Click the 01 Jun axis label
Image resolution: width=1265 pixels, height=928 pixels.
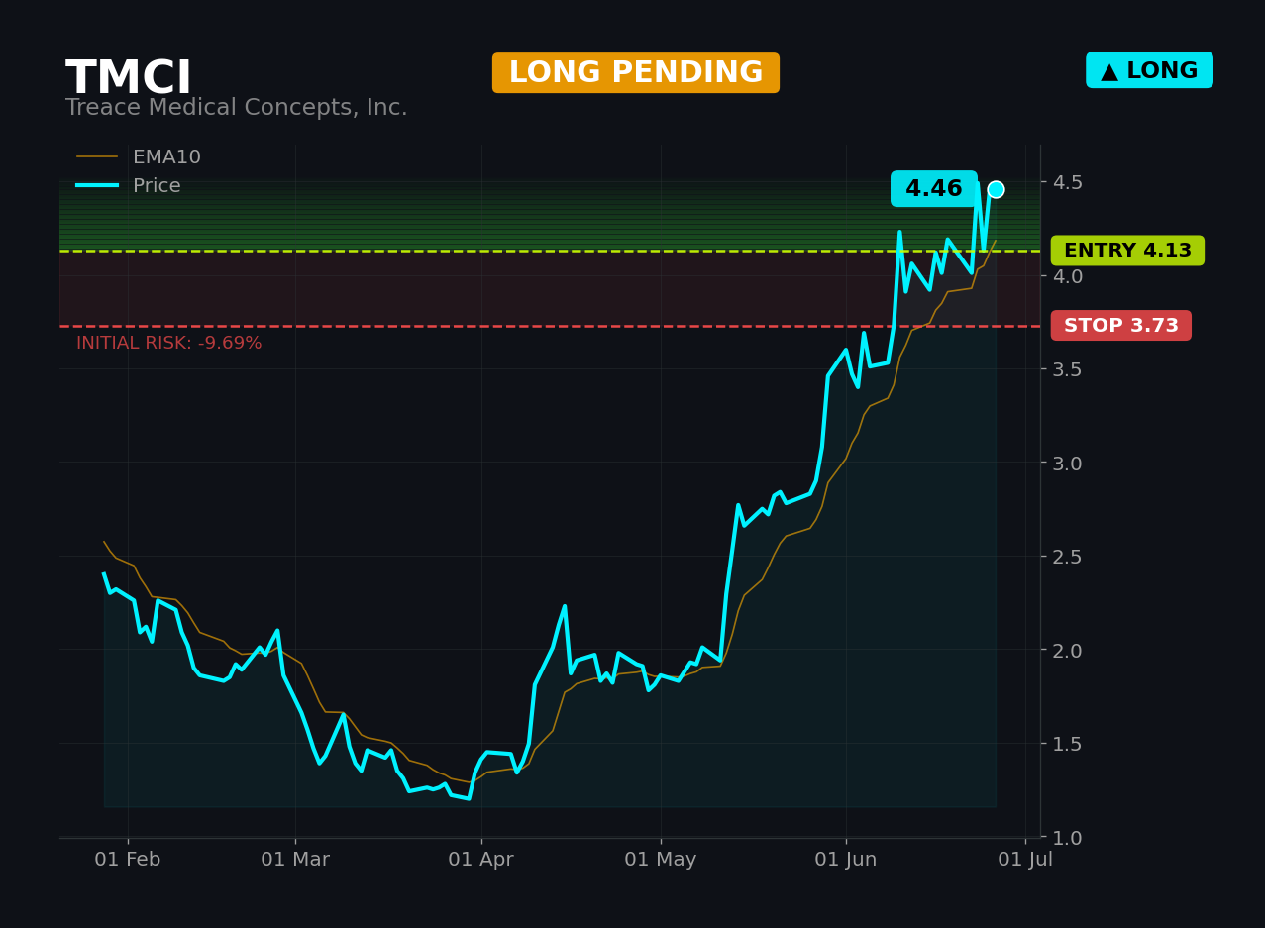tap(846, 860)
